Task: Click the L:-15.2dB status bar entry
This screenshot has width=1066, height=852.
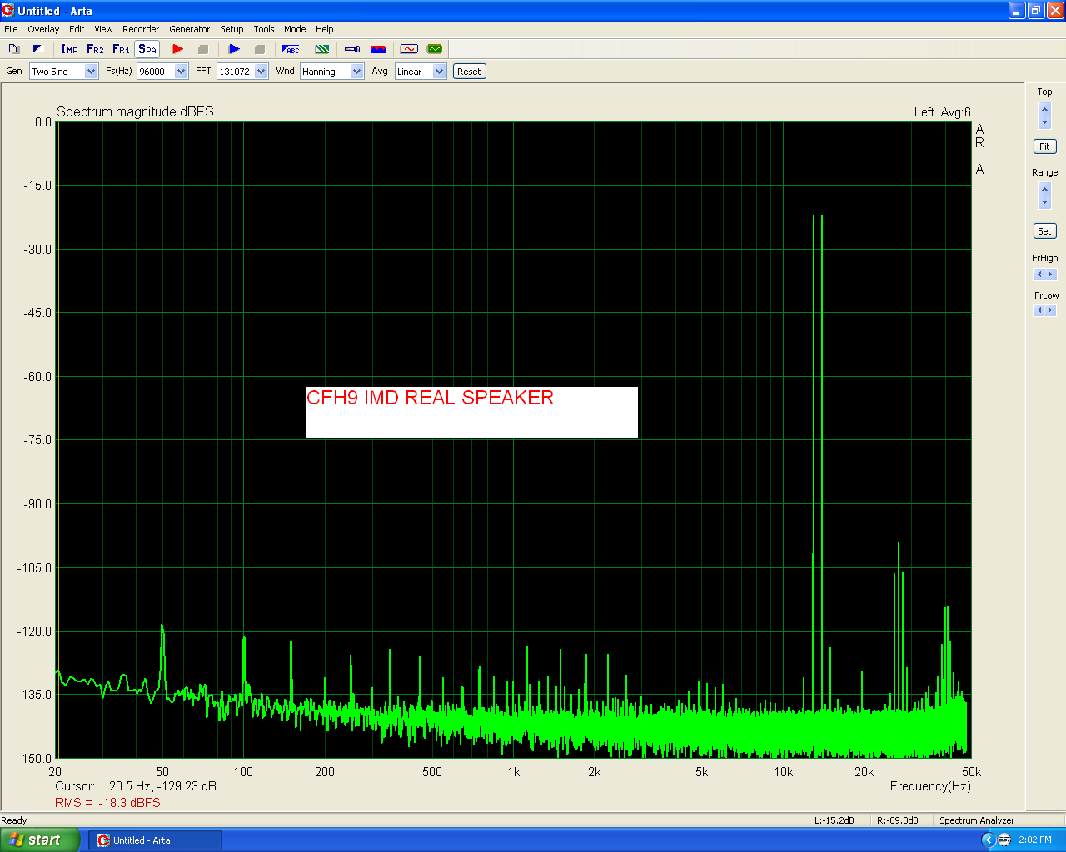Action: click(834, 820)
